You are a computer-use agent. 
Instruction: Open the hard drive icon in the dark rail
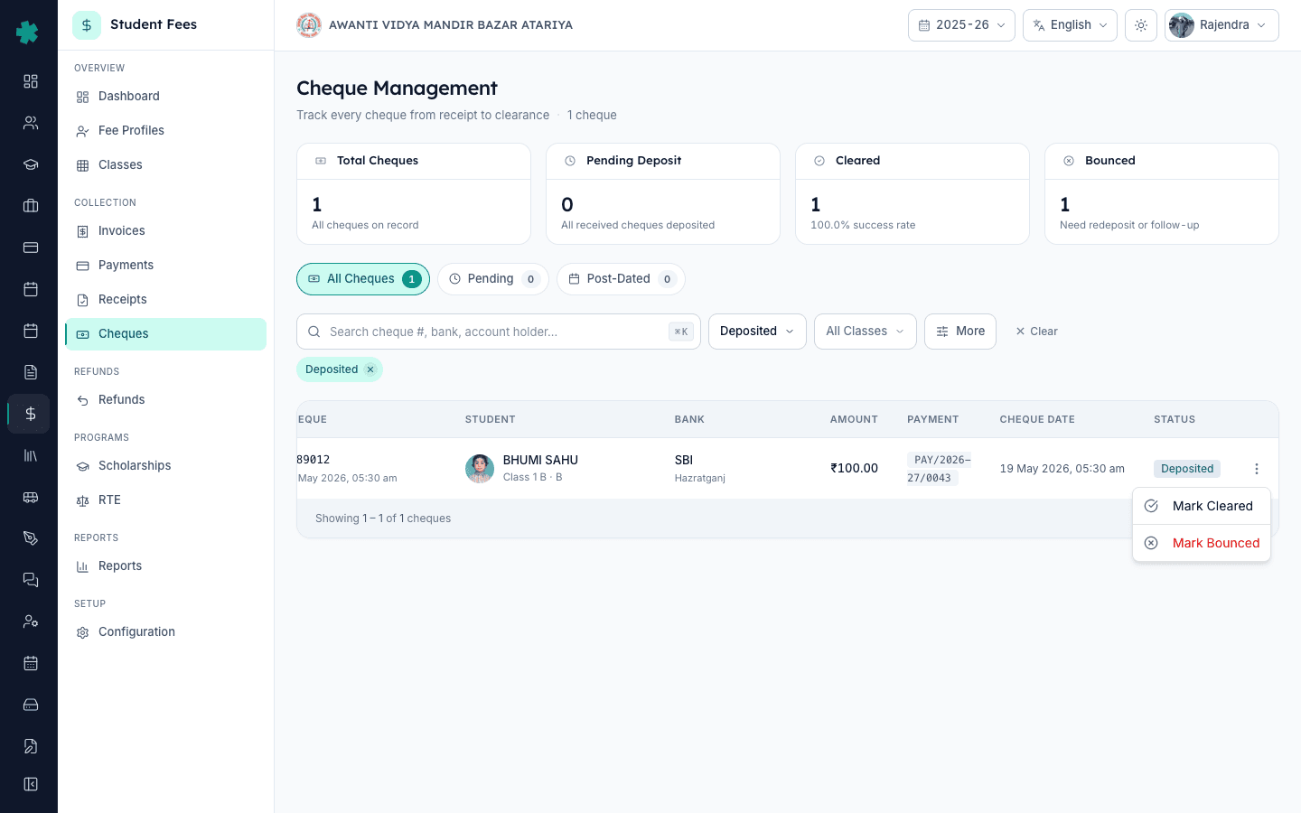[x=31, y=705]
